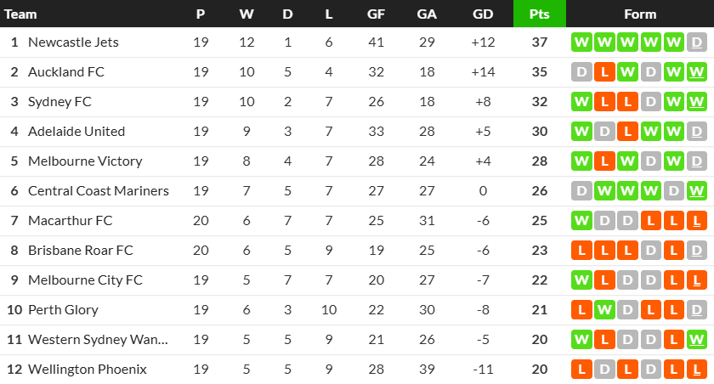
Task: Click Wellington Phoenix's leftmost L form badge
Action: pos(582,370)
